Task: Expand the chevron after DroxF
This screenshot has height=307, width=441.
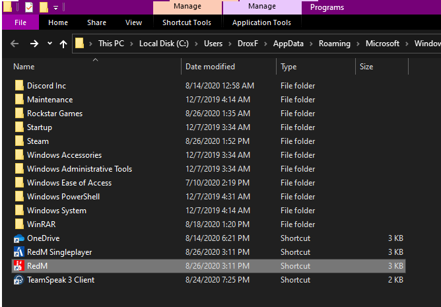Action: tap(265, 44)
